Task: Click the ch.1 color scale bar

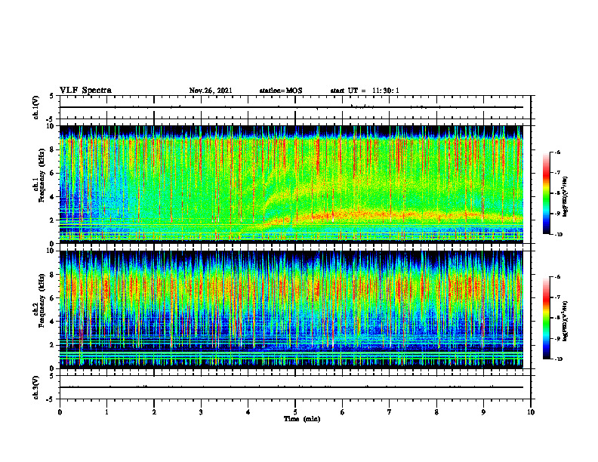Action: pyautogui.click(x=546, y=193)
